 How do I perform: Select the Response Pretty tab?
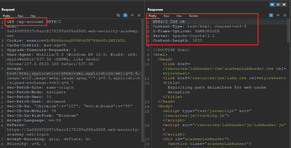click(152, 16)
